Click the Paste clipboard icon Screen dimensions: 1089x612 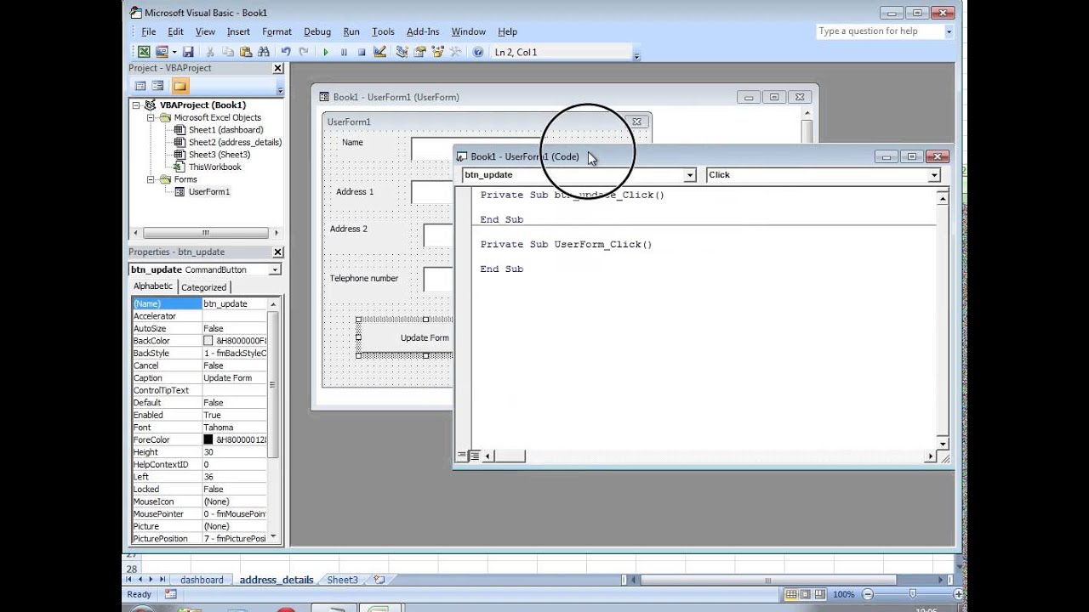(246, 52)
